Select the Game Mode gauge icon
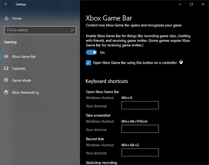Viewport: 209px width, 165px height. pos(6,80)
